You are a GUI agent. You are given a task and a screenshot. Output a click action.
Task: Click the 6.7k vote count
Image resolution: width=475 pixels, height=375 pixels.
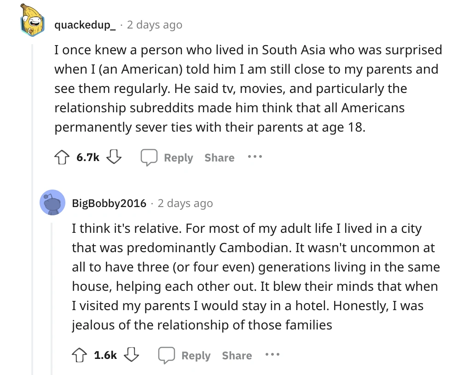click(87, 157)
